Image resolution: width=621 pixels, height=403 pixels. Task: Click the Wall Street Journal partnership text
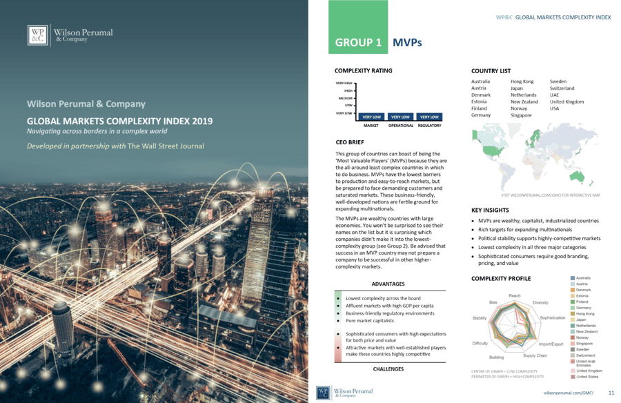click(x=115, y=146)
